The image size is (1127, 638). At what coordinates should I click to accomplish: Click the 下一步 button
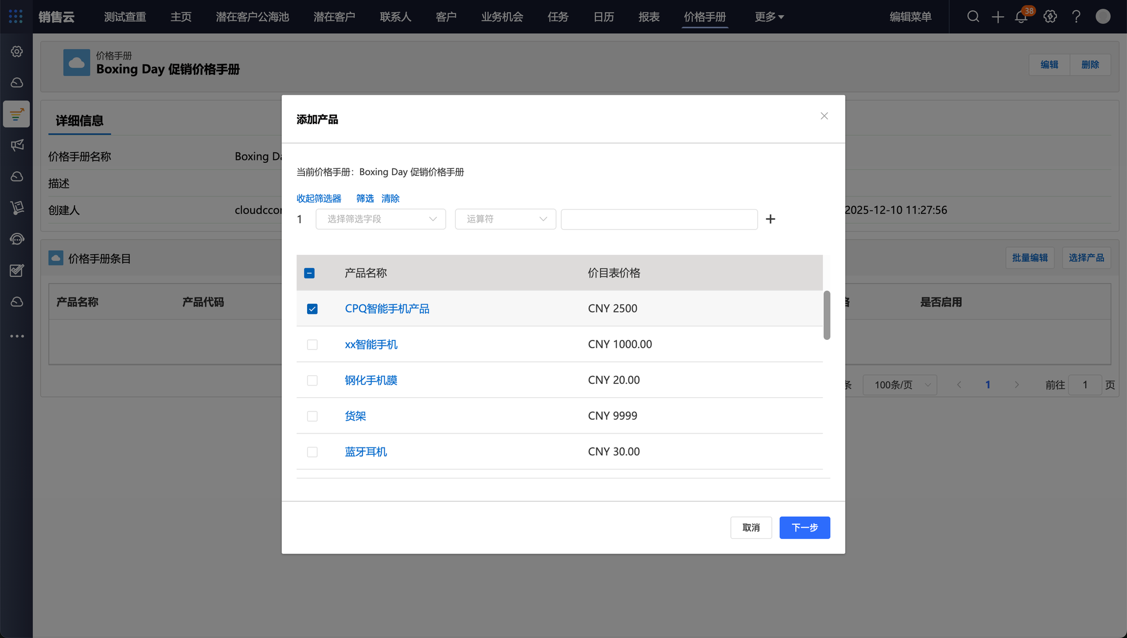point(805,528)
